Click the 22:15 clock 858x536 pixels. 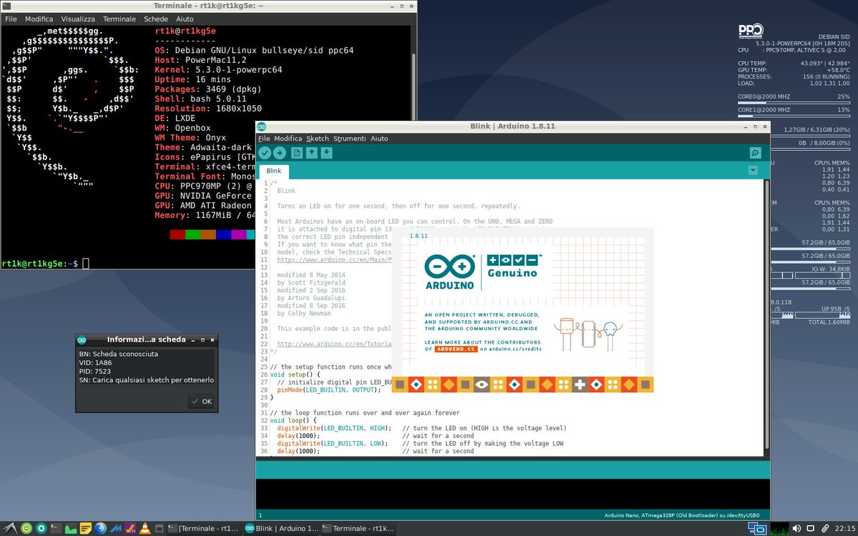844,528
